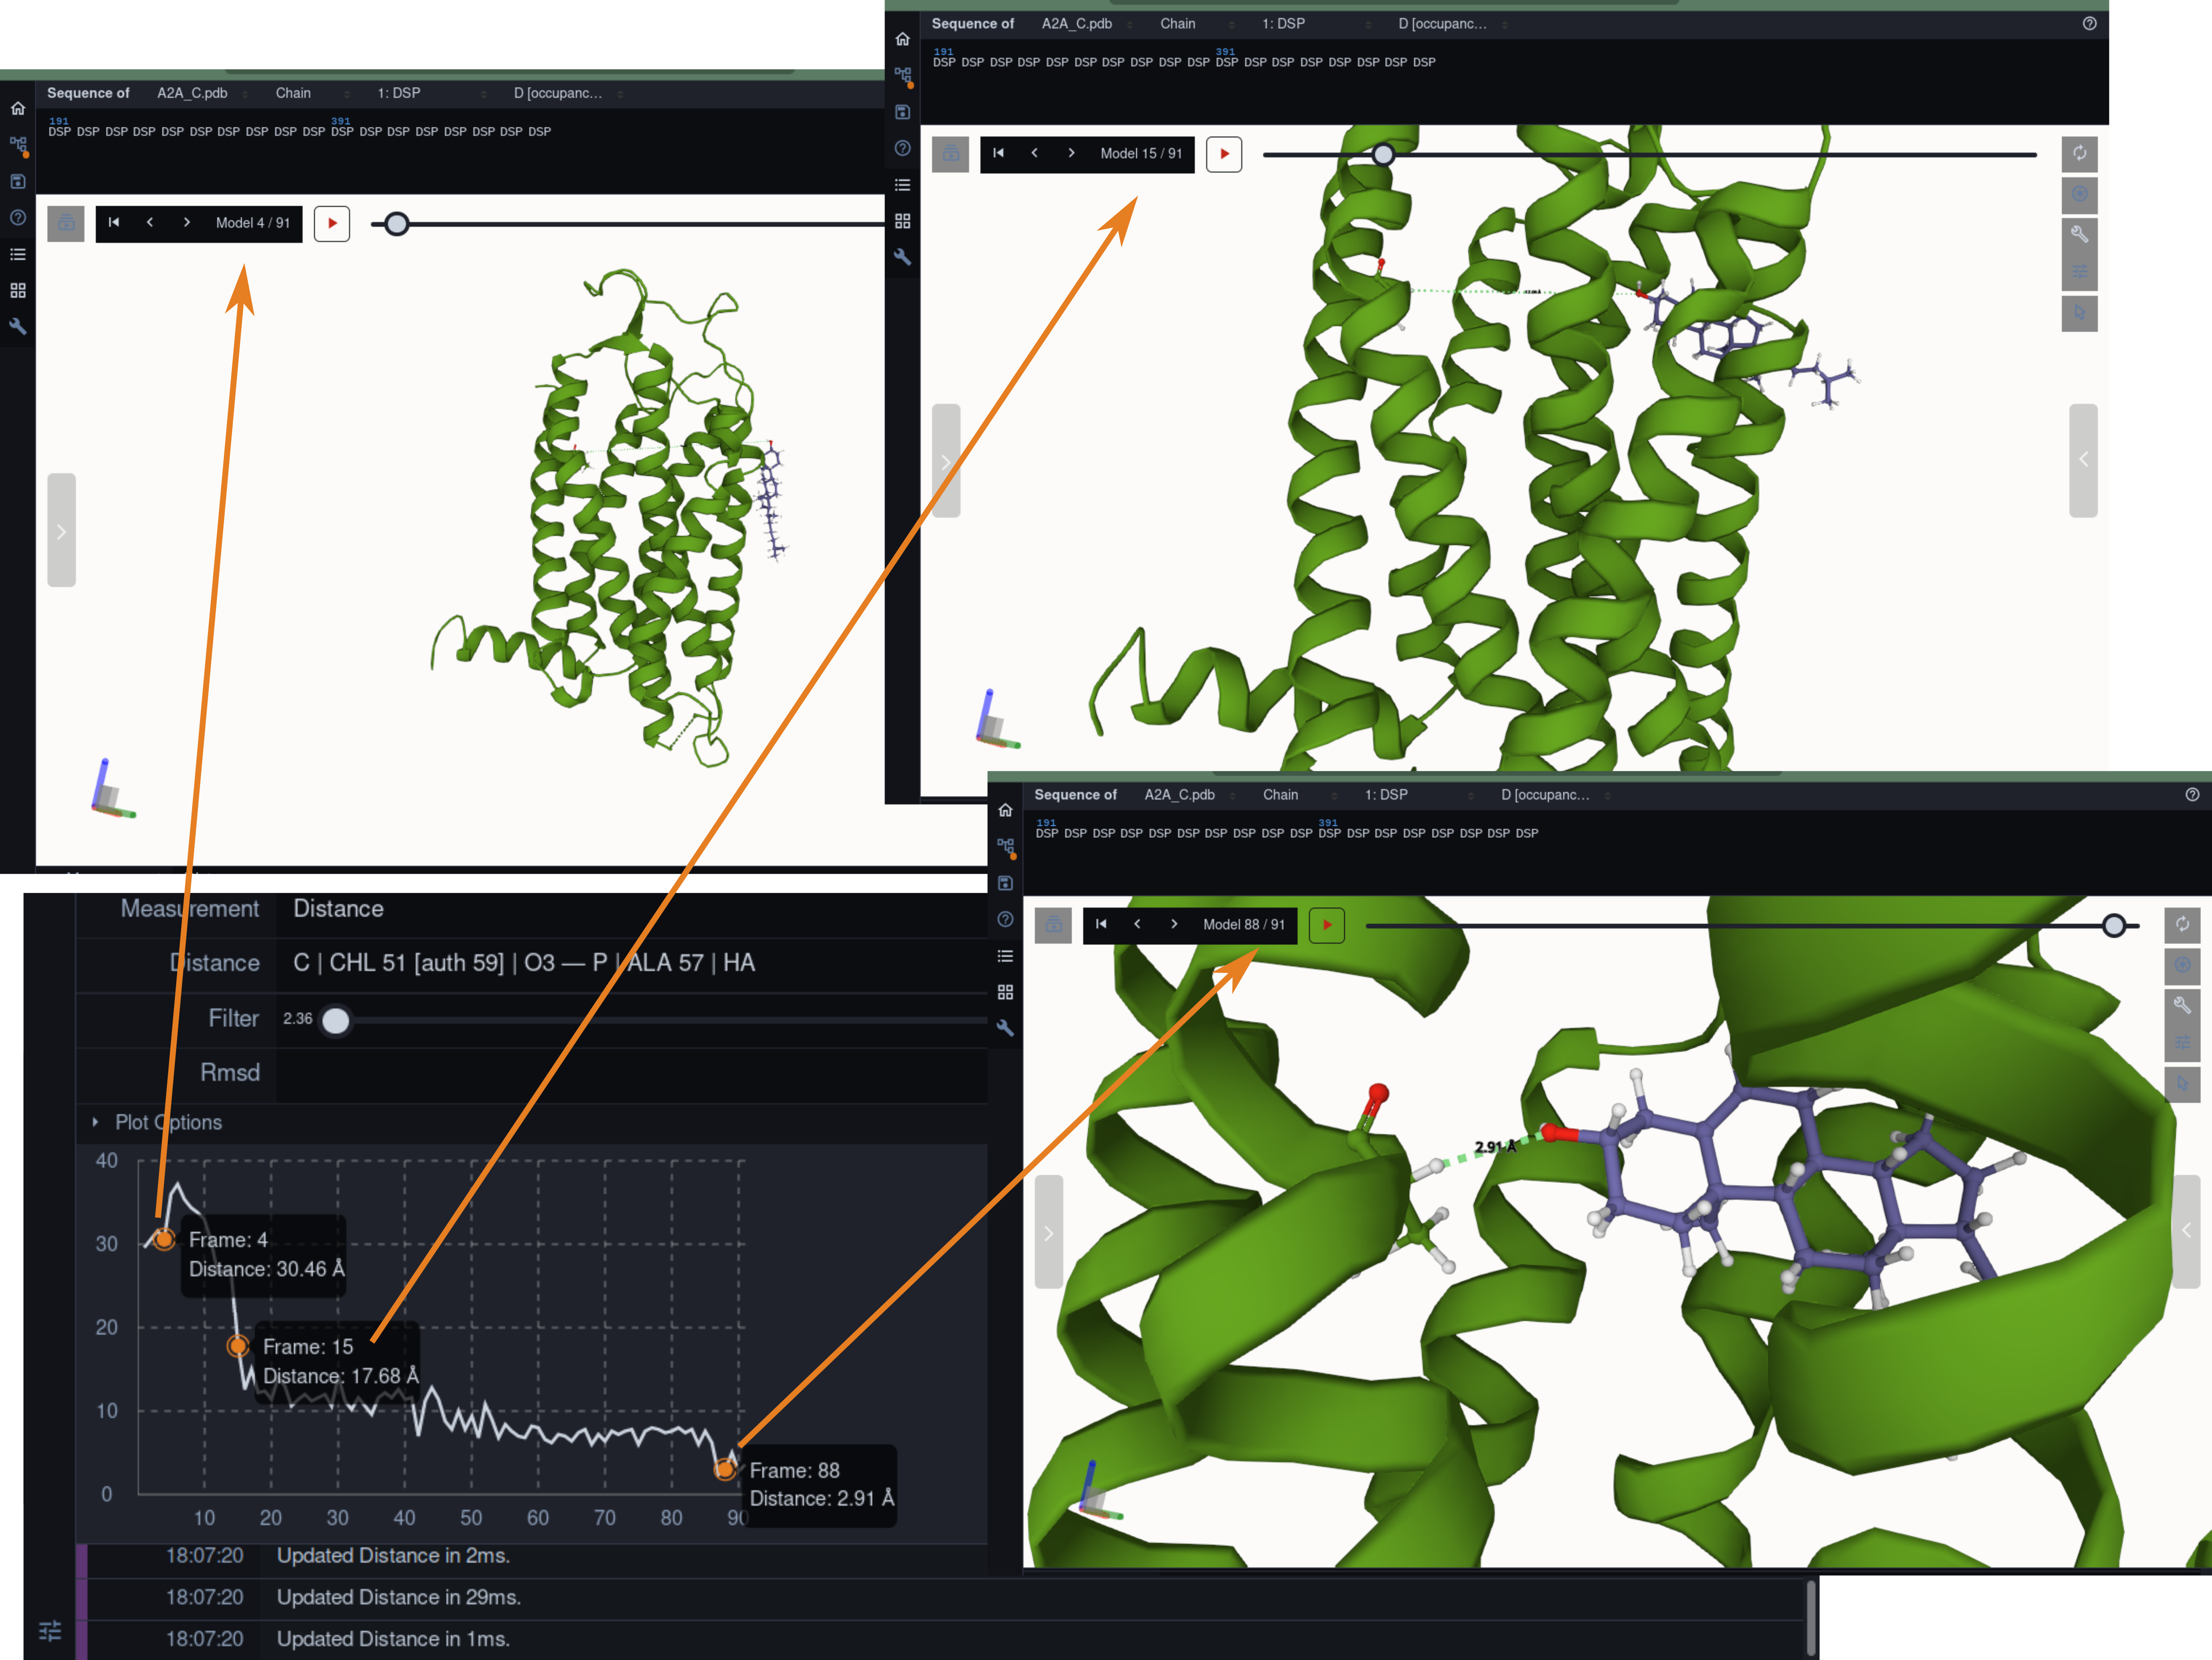Open wrench settings in Model 4 left sidebar
Viewport: 2212px width, 1660px height.
[x=18, y=327]
